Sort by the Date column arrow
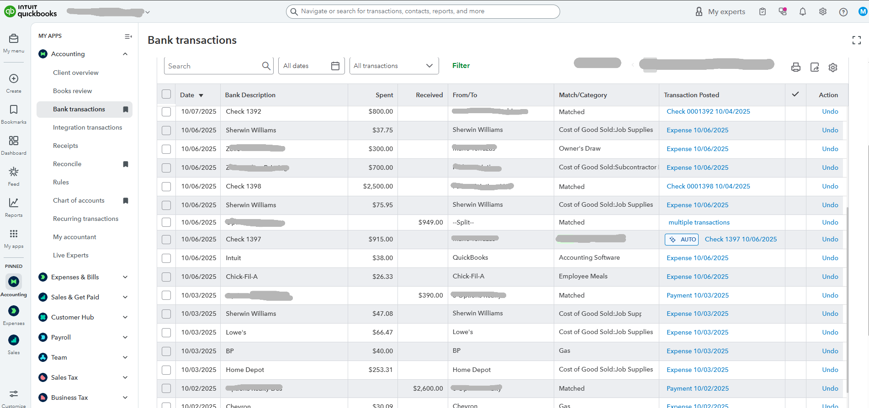869x408 pixels. (201, 95)
